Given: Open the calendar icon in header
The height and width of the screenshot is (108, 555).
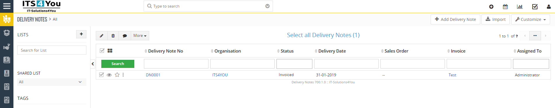Looking at the screenshot, I should (x=505, y=7).
